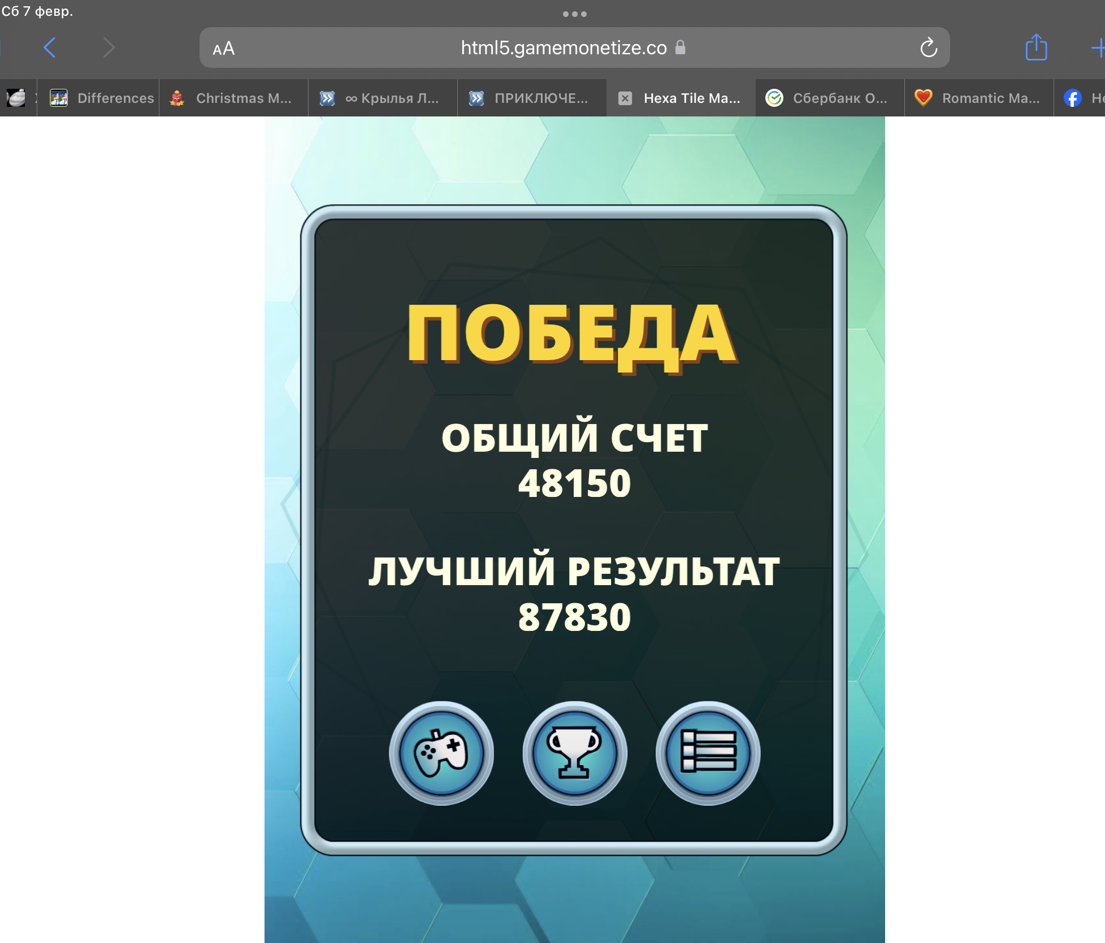Open the list menu button
The image size is (1105, 943).
tap(708, 753)
